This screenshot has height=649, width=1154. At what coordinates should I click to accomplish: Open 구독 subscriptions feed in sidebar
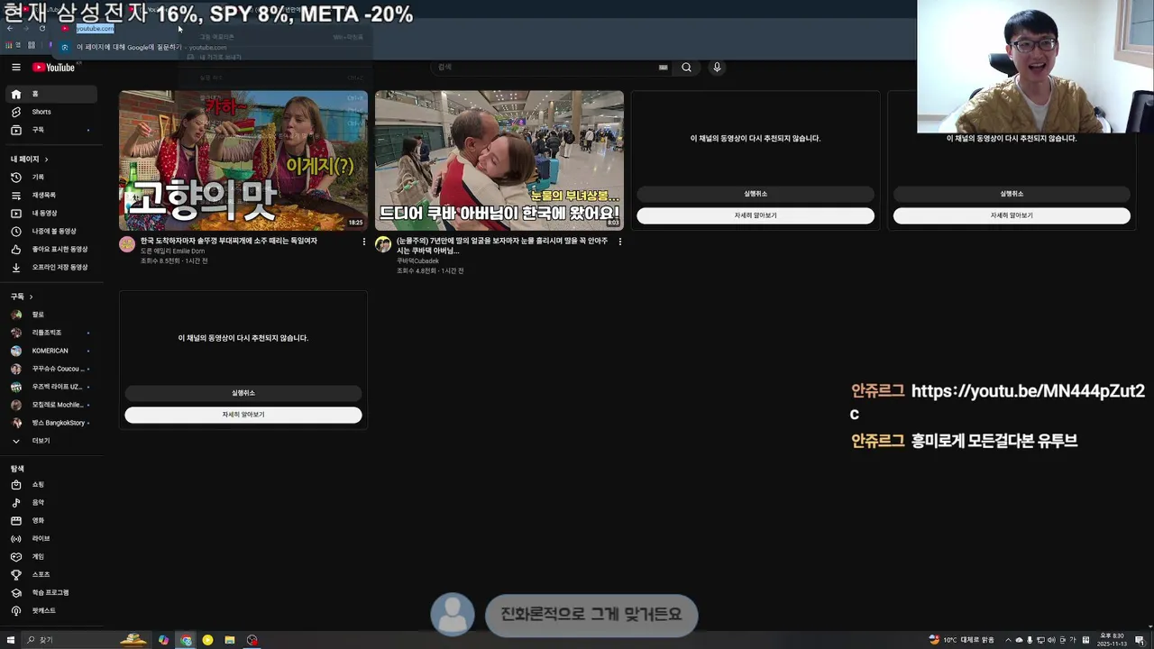[50, 130]
